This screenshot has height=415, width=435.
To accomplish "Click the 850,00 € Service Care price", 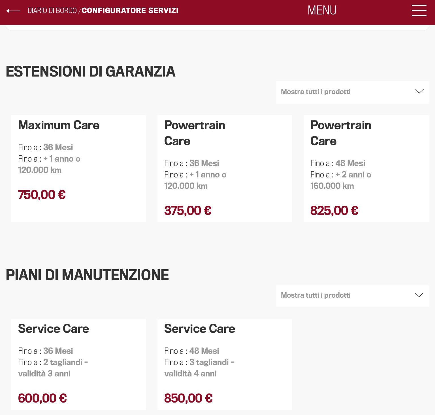I will [x=188, y=398].
